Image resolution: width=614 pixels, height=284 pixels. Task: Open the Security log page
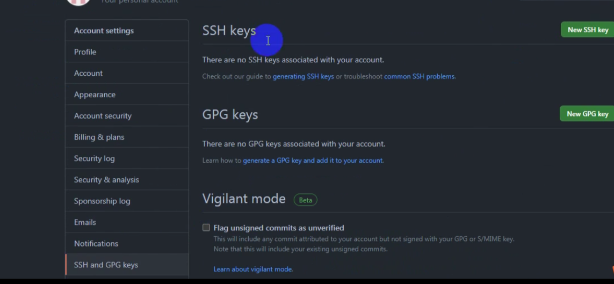tap(127, 158)
